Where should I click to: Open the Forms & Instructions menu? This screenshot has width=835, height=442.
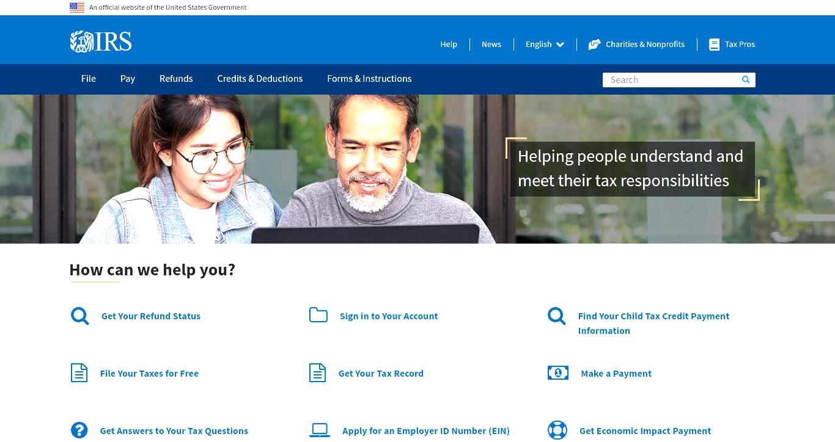(x=369, y=79)
